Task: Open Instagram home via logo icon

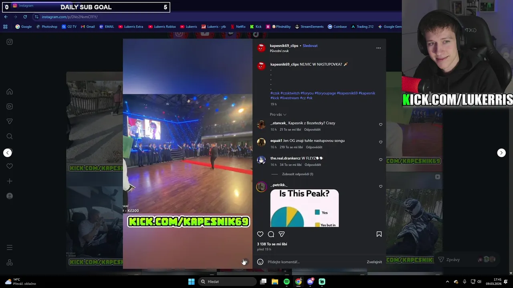Action: (10, 42)
